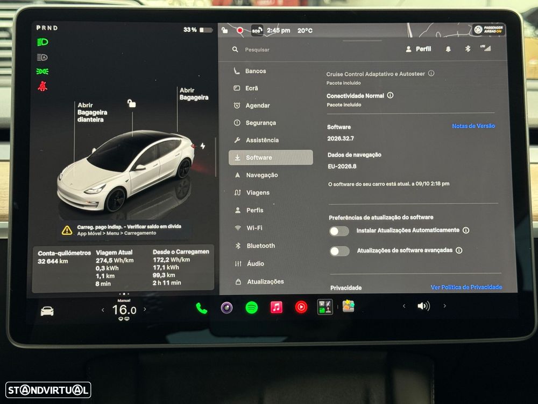Tap the yellow charging warning triangle
Screen dimensions: 538x404
[x=67, y=230]
